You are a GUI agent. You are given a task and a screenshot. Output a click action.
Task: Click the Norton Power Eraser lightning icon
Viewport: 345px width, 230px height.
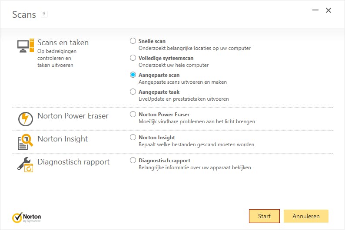tap(25, 119)
